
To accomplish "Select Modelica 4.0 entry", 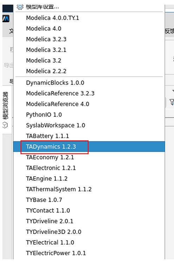I will tap(89, 28).
